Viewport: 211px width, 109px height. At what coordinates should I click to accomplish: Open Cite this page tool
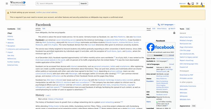[185, 50]
